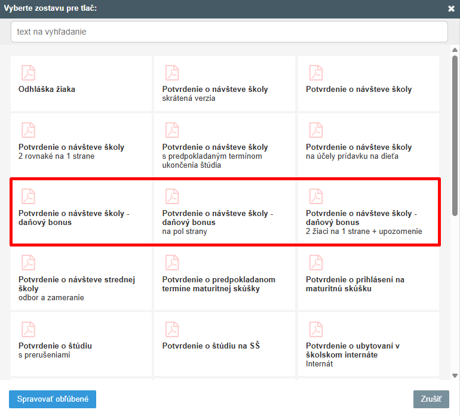Select PDF icon of Potvrdenie o štúdiu na SŠ
Viewport: 460px width, 416px height.
172,329
